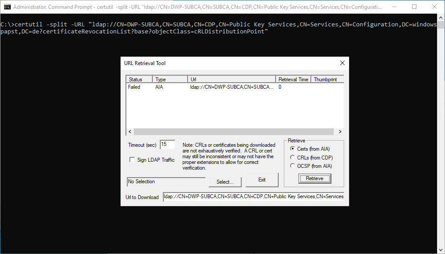
Task: Close the URL Retrieval Tool dialog
Action: (x=342, y=63)
